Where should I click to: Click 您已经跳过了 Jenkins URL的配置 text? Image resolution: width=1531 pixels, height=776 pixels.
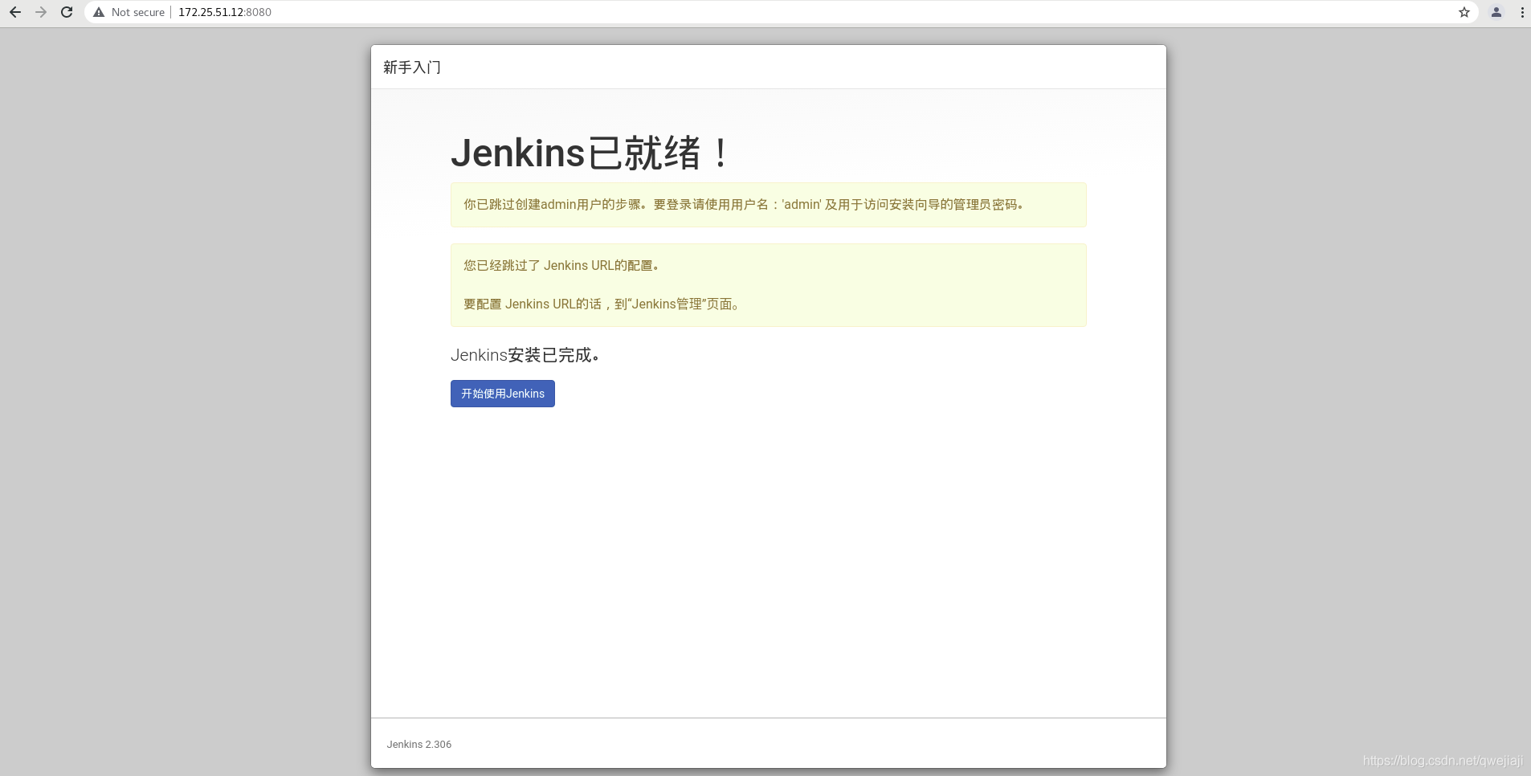coord(561,266)
